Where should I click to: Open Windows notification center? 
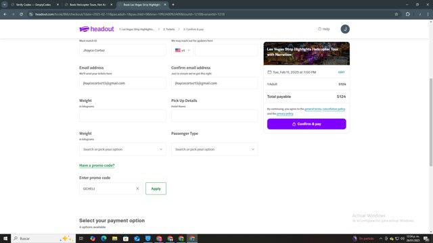coord(426,238)
